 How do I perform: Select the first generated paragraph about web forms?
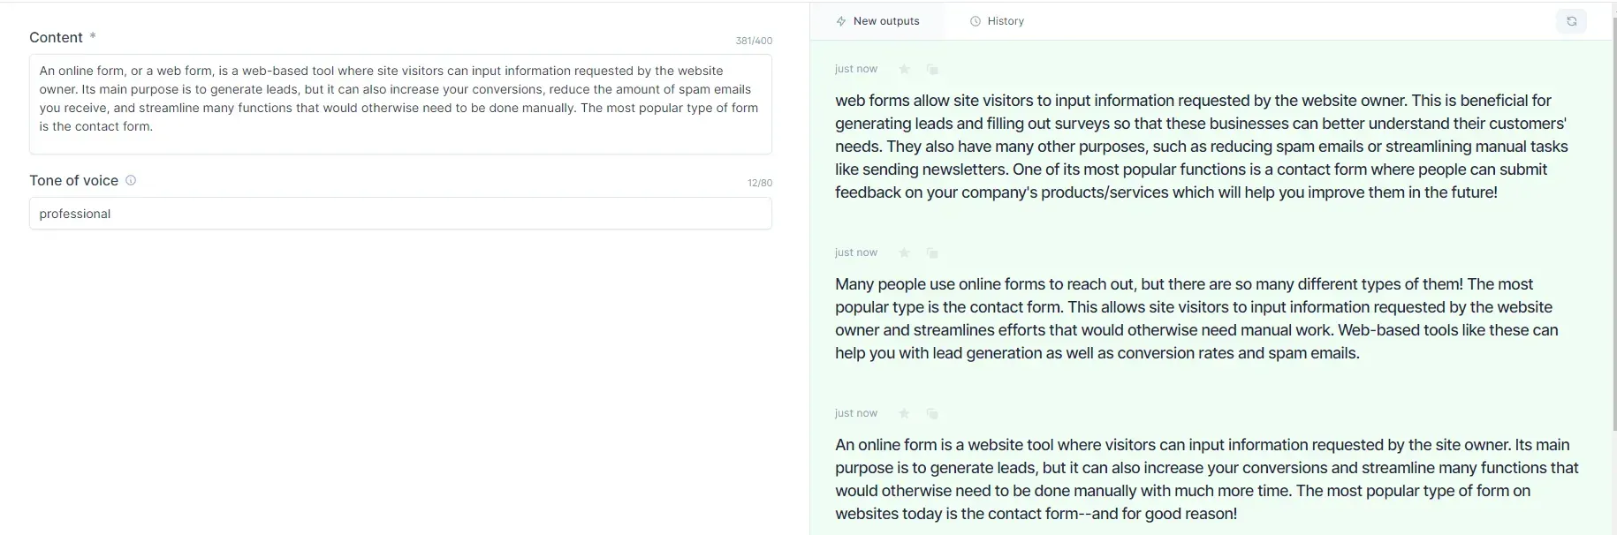(x=1202, y=147)
